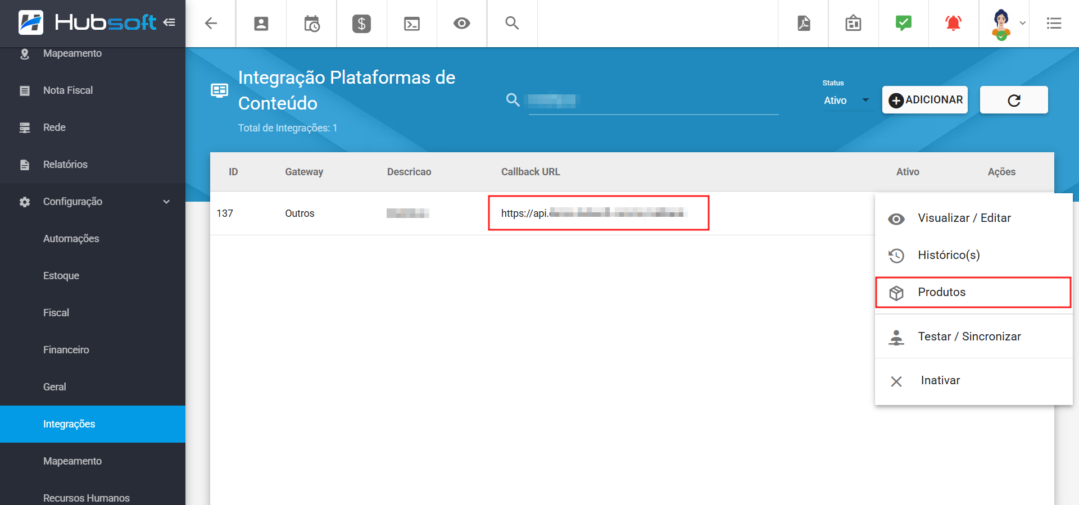Select Inativar in the actions menu
The width and height of the screenshot is (1079, 505).
click(x=973, y=380)
